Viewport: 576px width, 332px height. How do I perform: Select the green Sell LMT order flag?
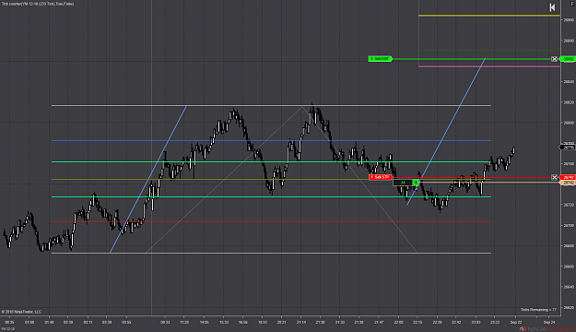tap(381, 59)
